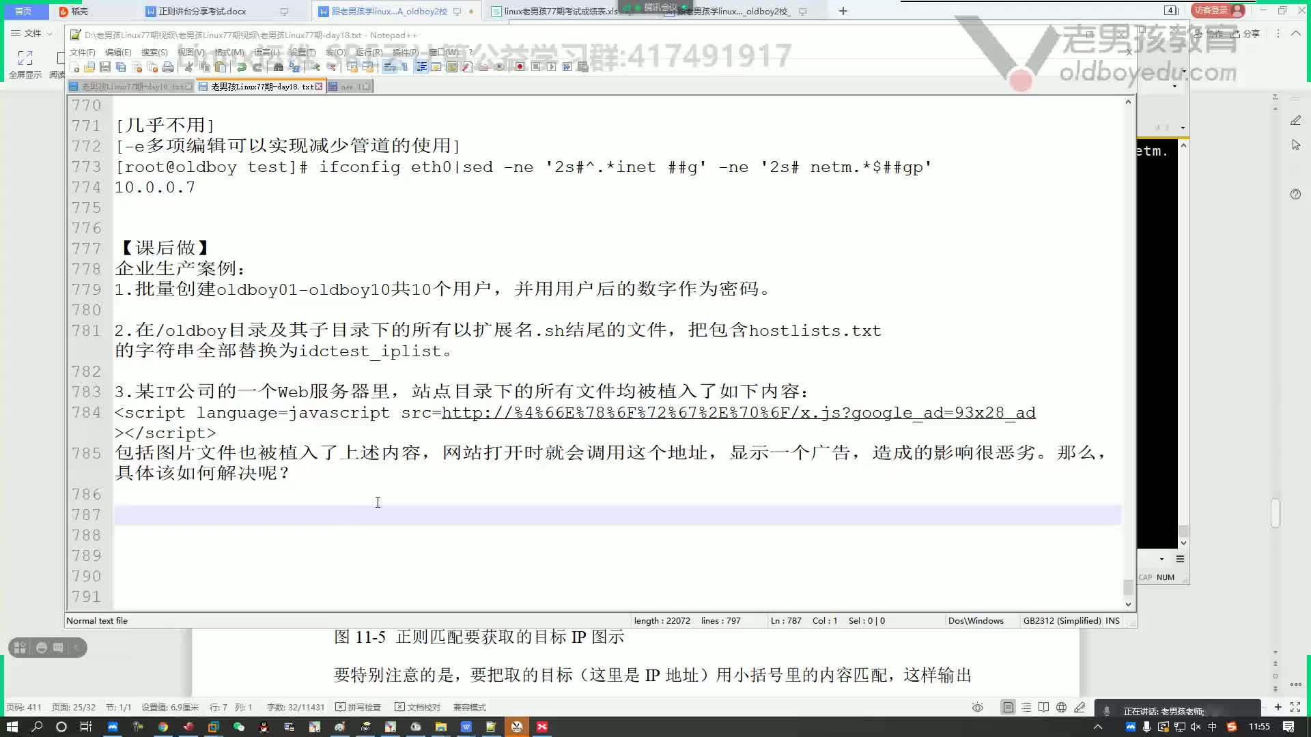Viewport: 1311px width, 737px height.
Task: Click the new file icon in toolbar
Action: coord(76,67)
